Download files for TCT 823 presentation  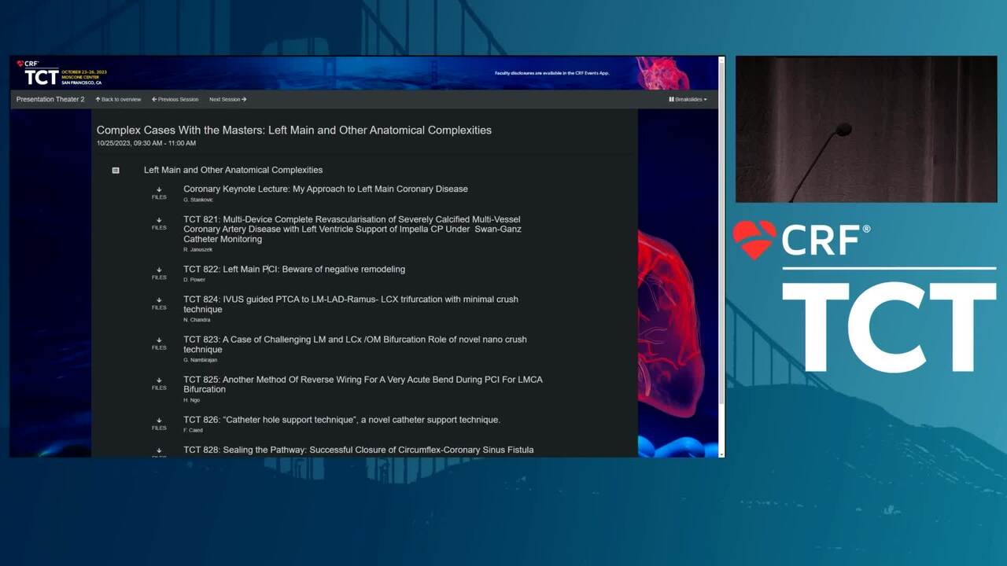[x=159, y=344]
